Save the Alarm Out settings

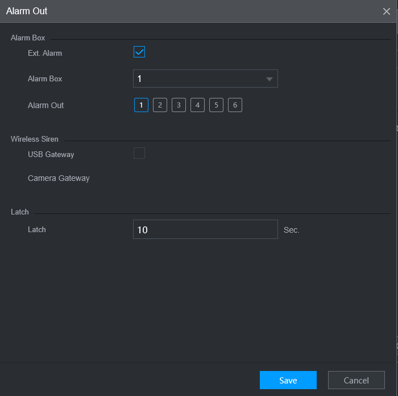[288, 380]
